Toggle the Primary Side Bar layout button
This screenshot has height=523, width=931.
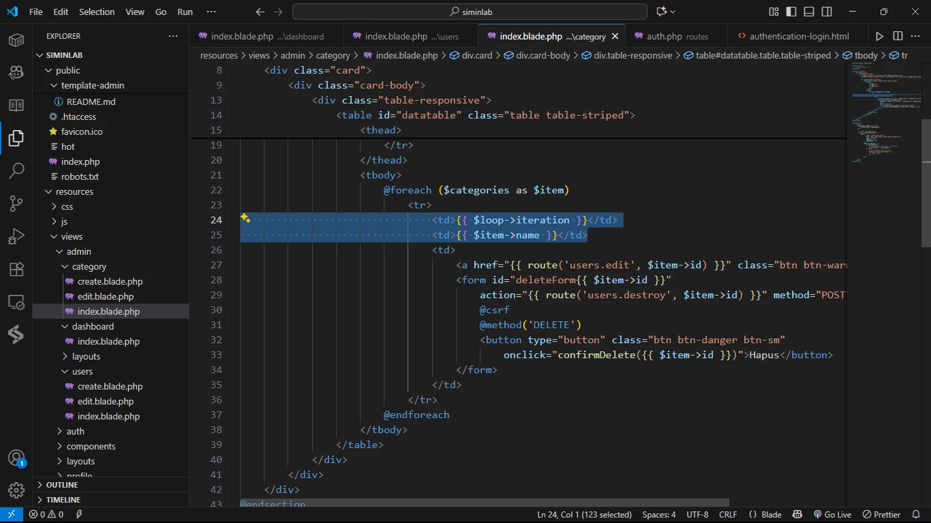coord(791,12)
